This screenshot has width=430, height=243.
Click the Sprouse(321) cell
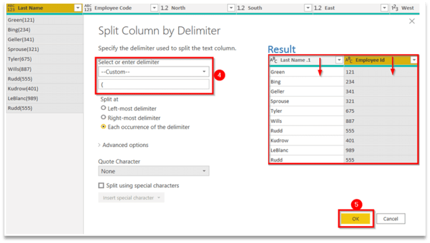click(45, 49)
